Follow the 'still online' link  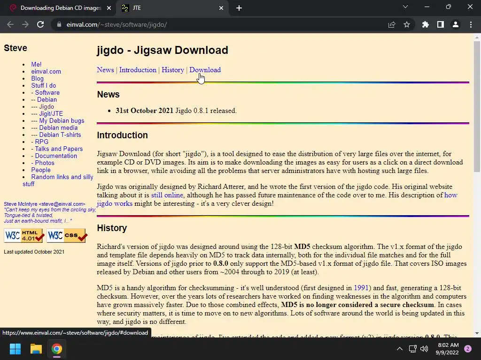point(167,195)
